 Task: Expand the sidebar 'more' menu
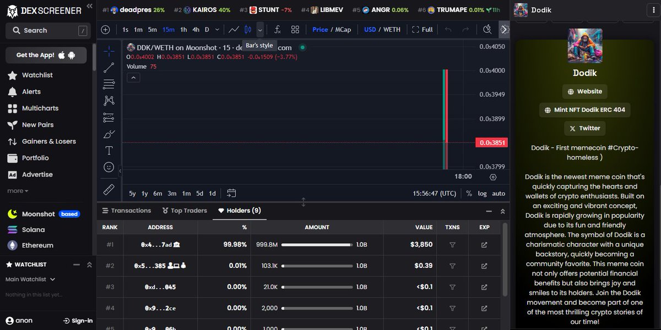[17, 191]
